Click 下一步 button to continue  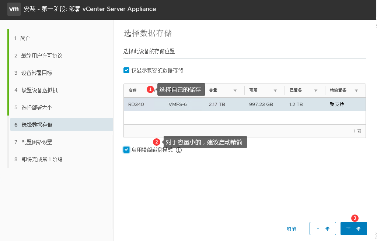353,228
